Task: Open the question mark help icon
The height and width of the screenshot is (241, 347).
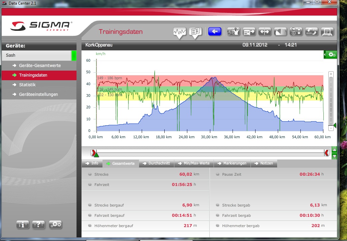Action: click(x=39, y=224)
